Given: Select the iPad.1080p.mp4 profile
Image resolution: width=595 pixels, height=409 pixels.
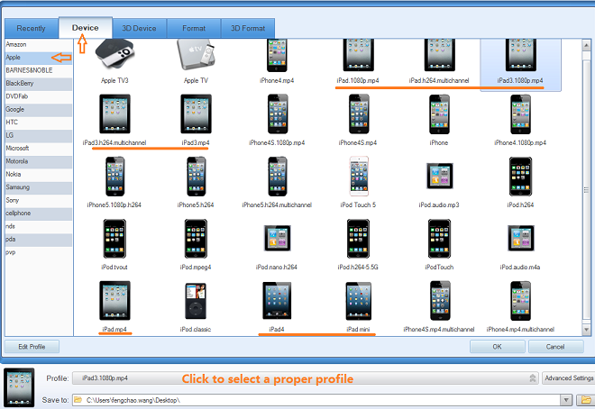Looking at the screenshot, I should [358, 55].
